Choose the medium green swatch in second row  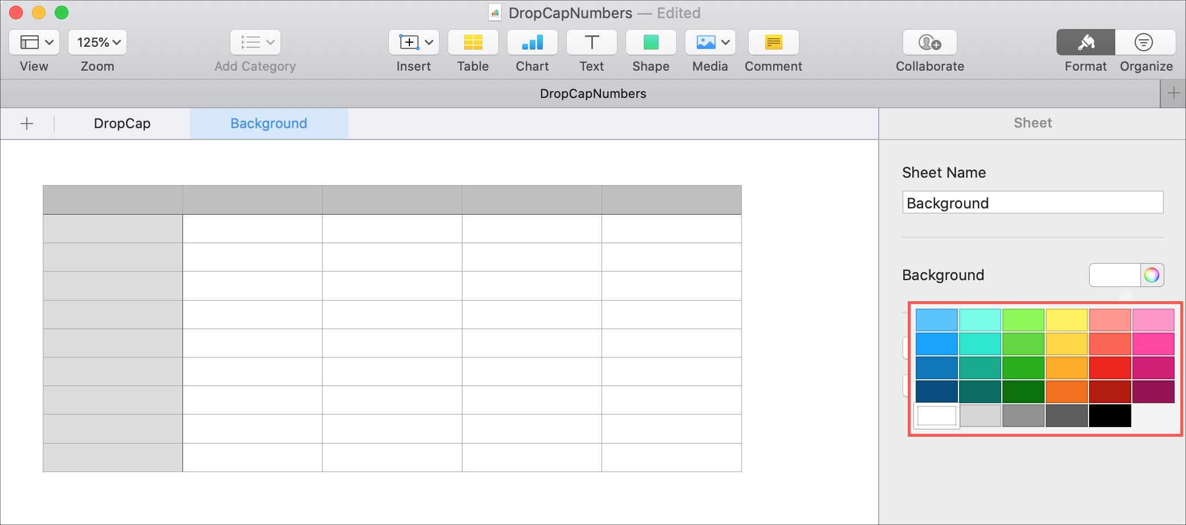(x=1023, y=344)
